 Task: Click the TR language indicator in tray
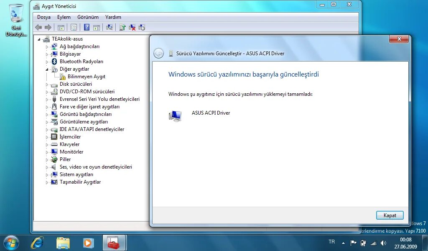pos(331,242)
